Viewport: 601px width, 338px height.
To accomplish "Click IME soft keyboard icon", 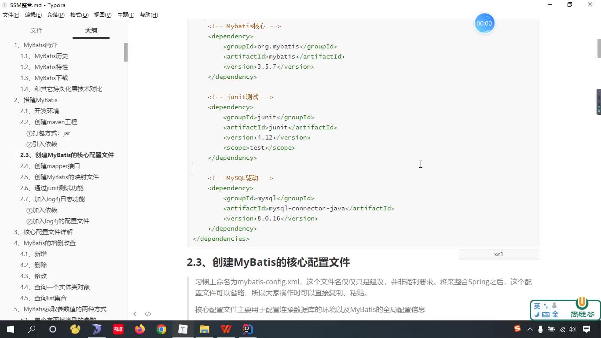I will click(546, 314).
